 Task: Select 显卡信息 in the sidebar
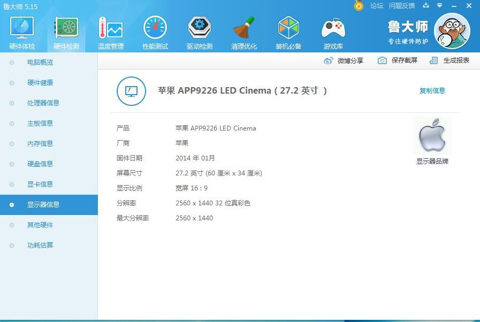coord(49,184)
